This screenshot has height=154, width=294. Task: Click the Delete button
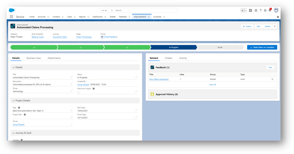tap(267, 27)
